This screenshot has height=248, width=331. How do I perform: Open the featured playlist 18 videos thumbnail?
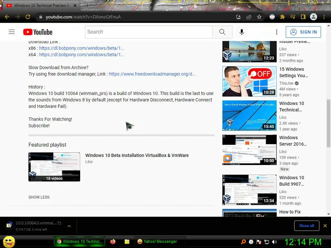click(x=54, y=167)
